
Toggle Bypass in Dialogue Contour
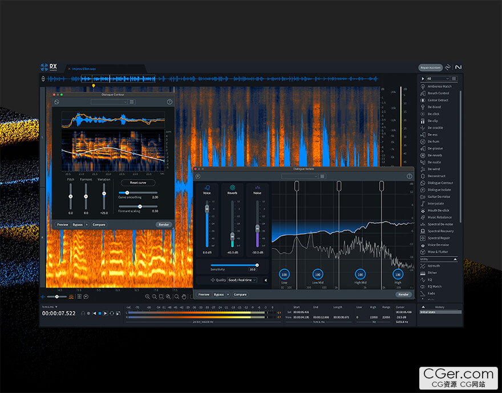pyautogui.click(x=78, y=225)
